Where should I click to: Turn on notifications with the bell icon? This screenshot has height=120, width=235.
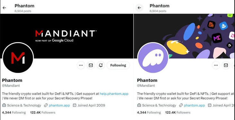tap(101, 65)
